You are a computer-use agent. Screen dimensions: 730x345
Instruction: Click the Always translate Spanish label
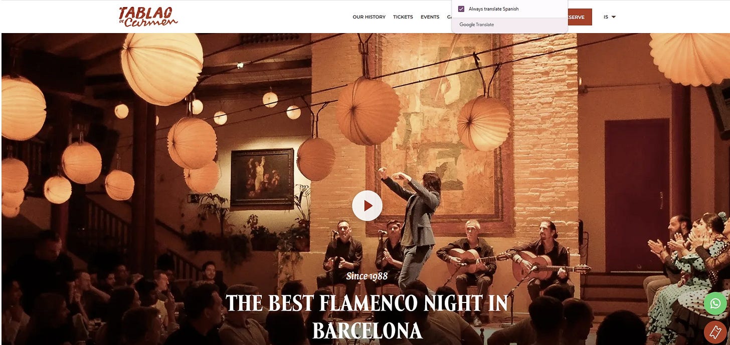coord(493,9)
